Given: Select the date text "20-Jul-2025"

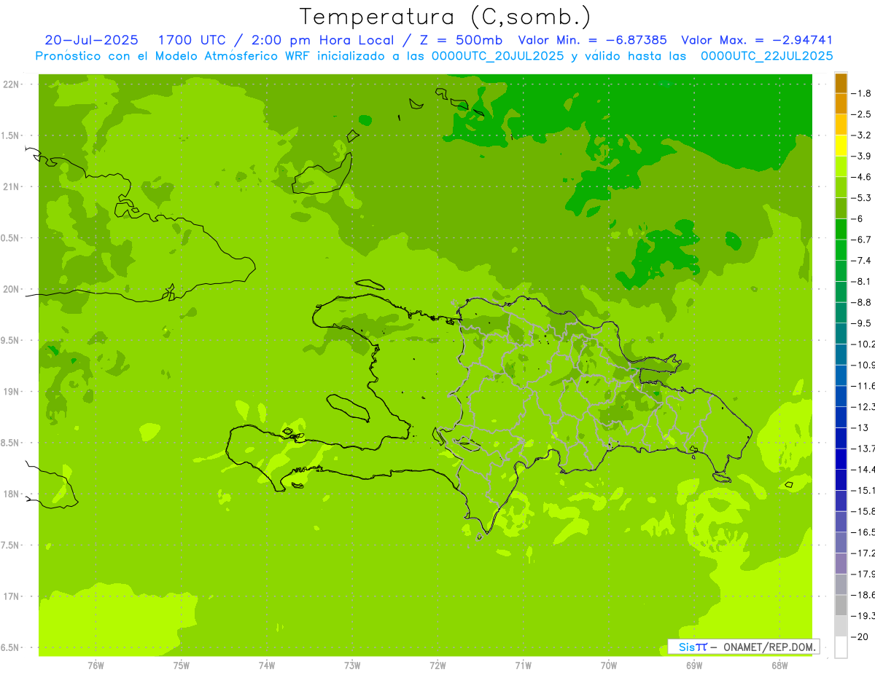Looking at the screenshot, I should (91, 40).
